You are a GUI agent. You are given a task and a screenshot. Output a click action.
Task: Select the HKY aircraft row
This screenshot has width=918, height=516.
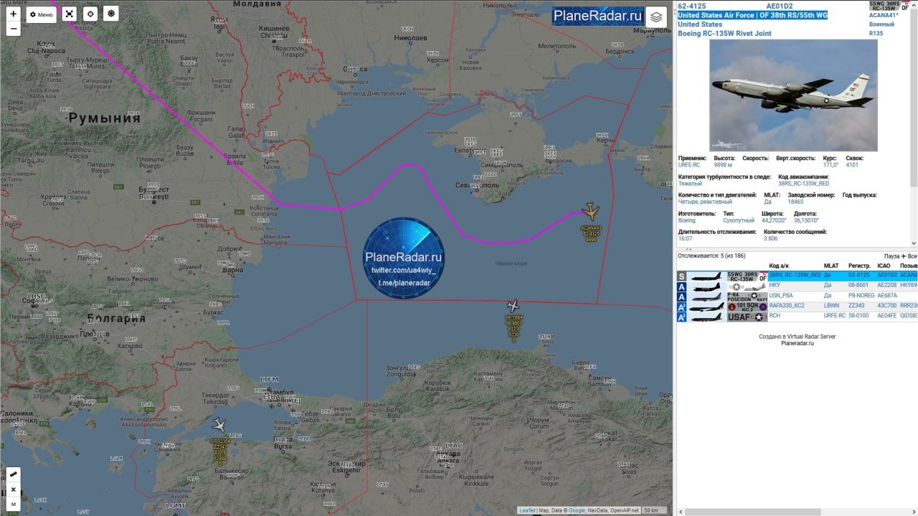coord(797,286)
